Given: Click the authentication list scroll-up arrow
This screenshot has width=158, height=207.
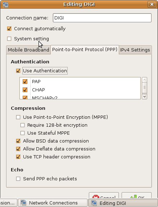Looking at the screenshot, I should pyautogui.click(x=145, y=80).
